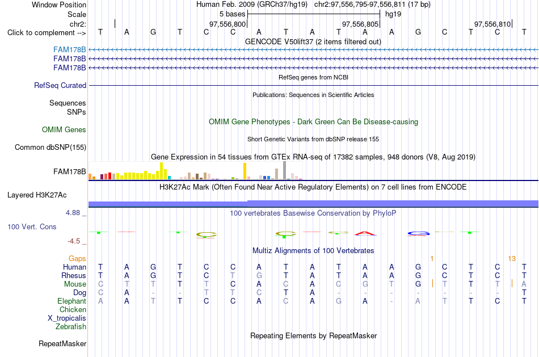Click the orange gap count '13'

pos(512,259)
